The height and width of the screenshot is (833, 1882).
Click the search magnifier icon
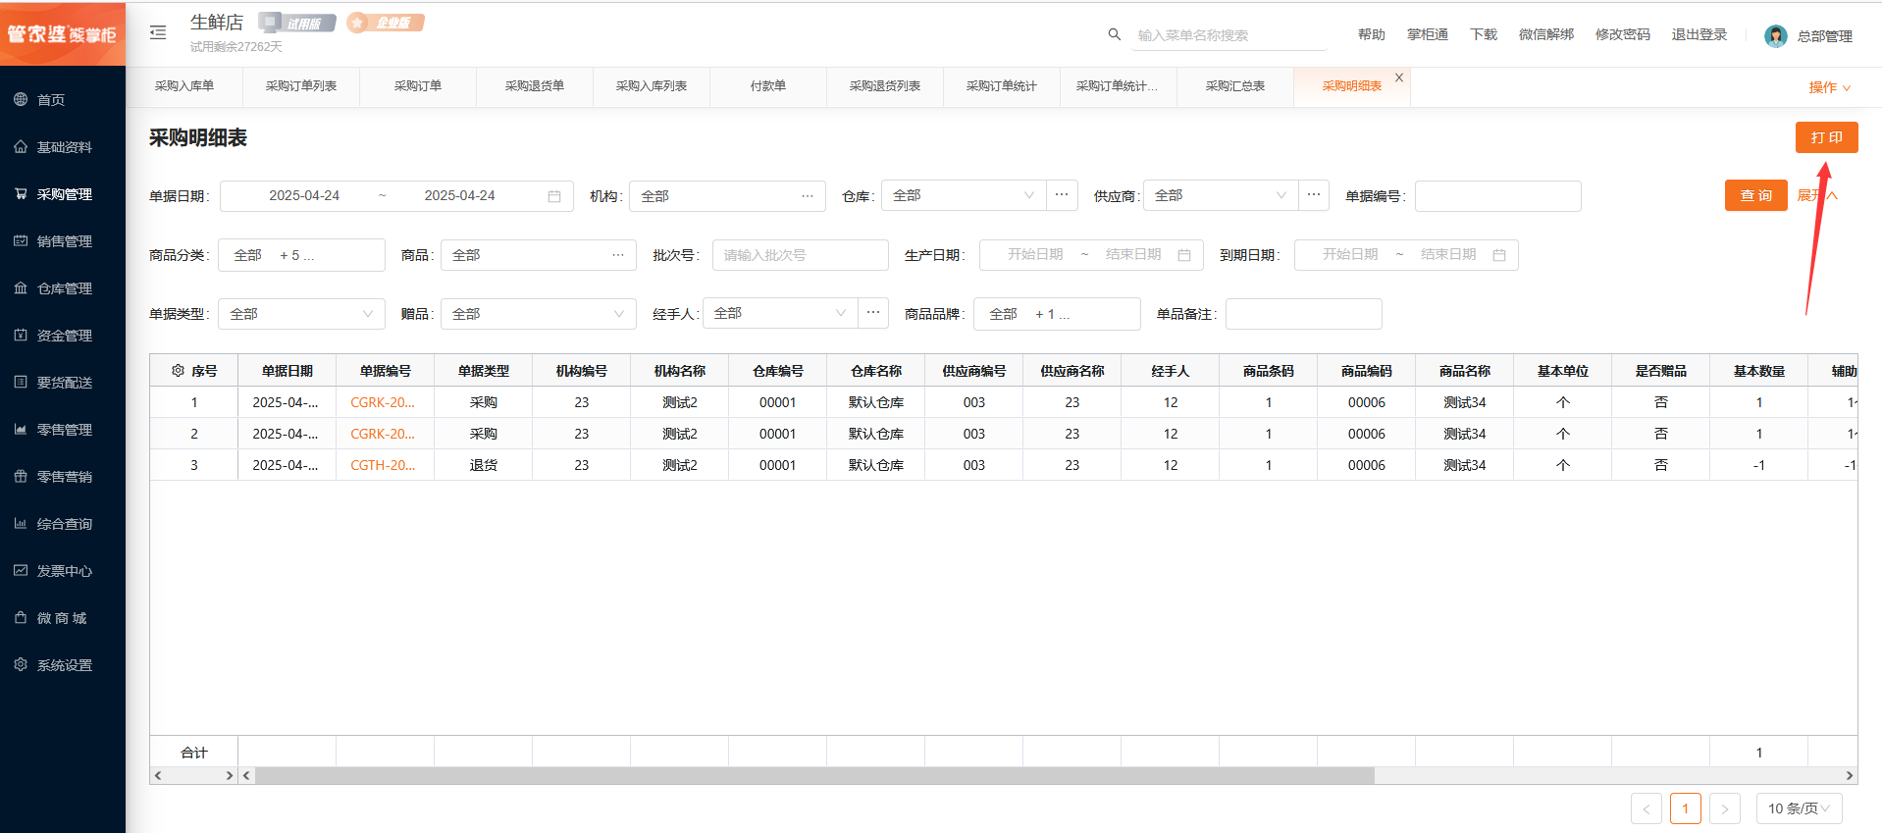tap(1114, 34)
